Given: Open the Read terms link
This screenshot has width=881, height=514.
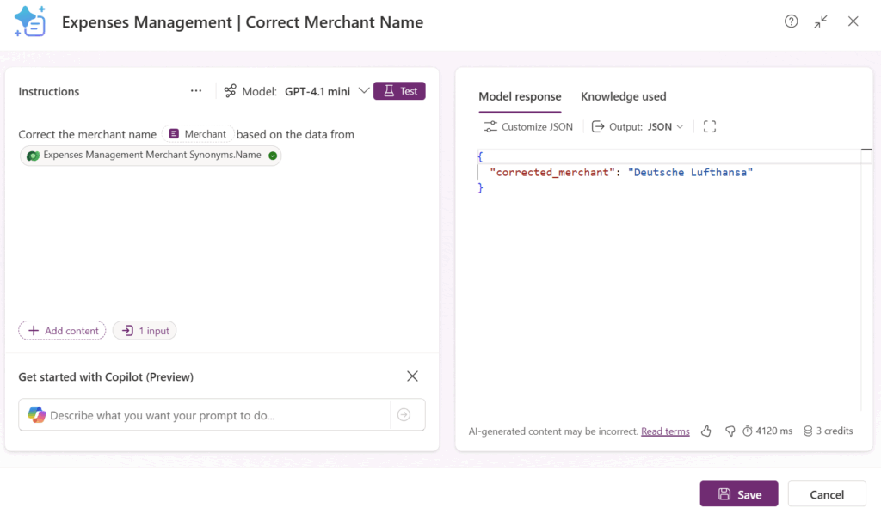Looking at the screenshot, I should tap(665, 431).
